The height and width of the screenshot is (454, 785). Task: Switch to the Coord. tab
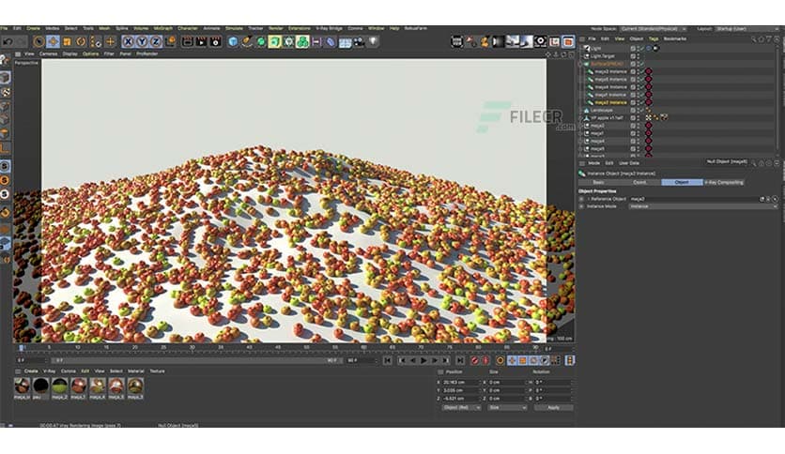[639, 183]
